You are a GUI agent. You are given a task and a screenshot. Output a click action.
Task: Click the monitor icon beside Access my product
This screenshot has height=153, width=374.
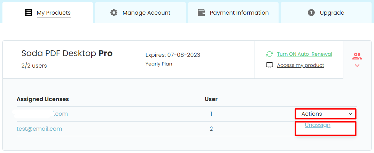[x=269, y=66]
